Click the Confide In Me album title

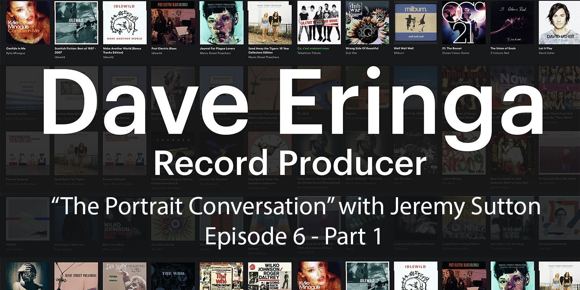[16, 48]
